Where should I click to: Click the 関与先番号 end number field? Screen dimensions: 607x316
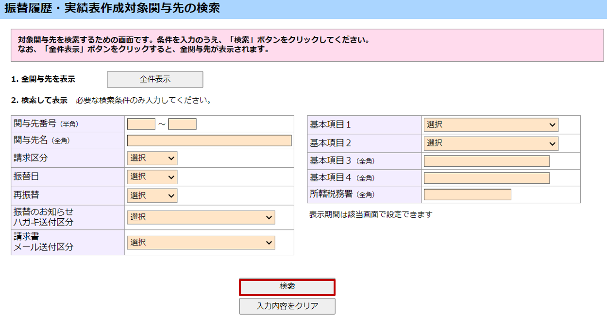[182, 124]
